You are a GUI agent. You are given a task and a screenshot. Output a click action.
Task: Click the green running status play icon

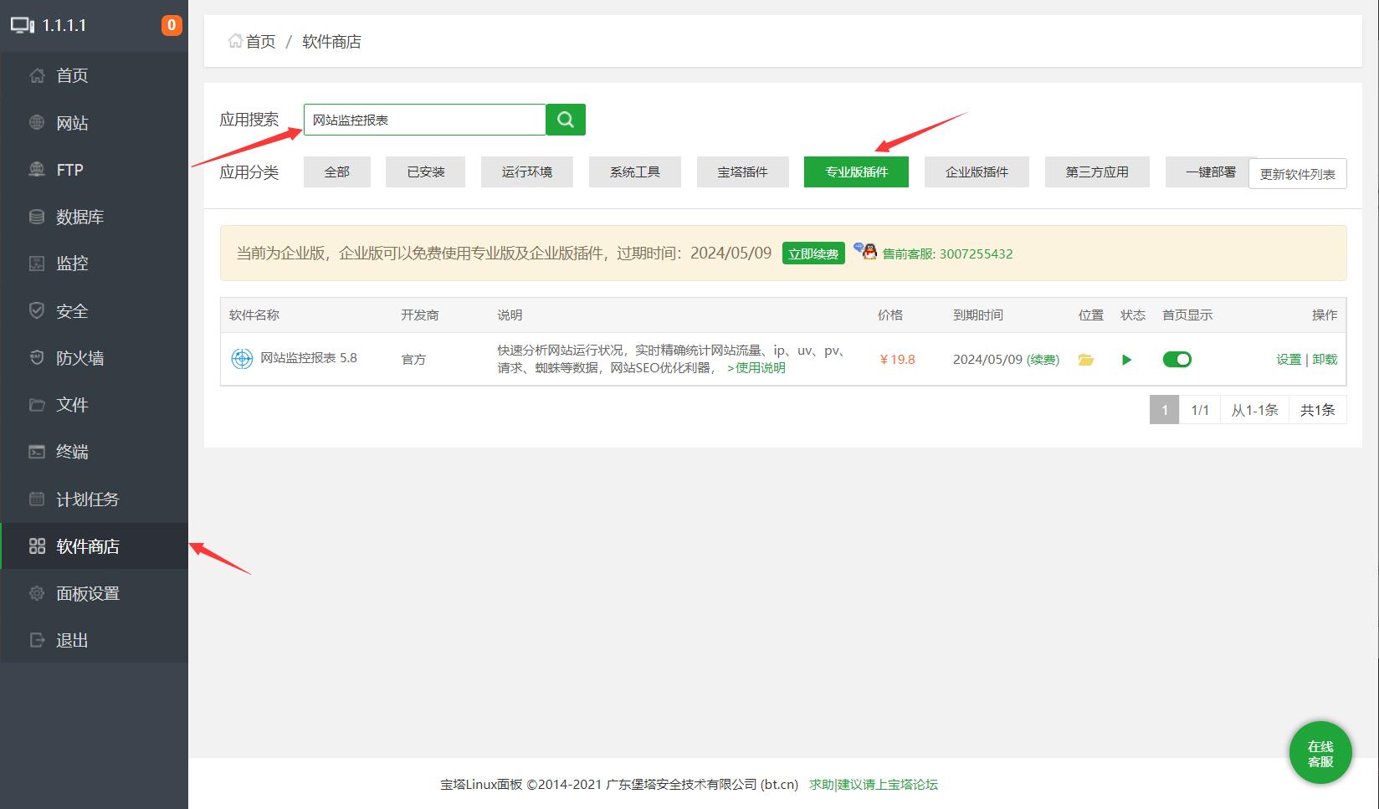coord(1126,360)
